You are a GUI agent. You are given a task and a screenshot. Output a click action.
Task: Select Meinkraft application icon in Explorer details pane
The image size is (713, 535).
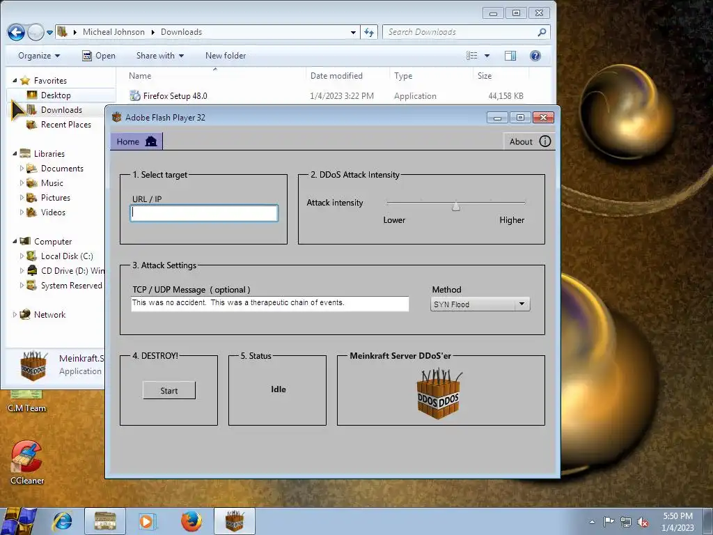(x=33, y=365)
